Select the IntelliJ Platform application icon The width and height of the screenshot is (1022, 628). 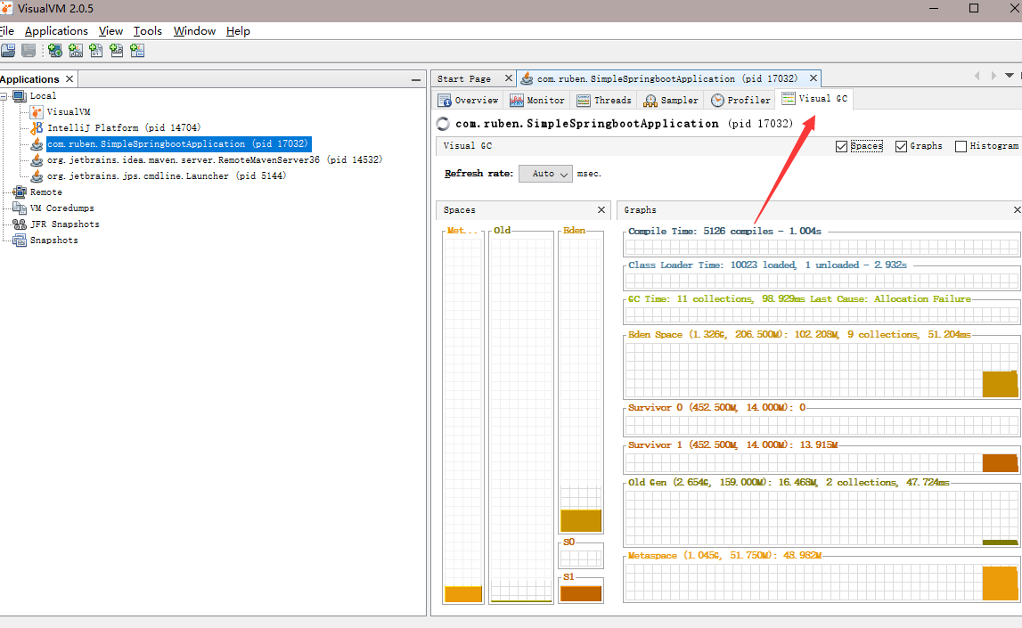(37, 128)
